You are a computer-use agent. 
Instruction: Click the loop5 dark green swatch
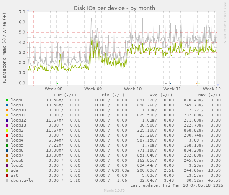(x=7, y=145)
